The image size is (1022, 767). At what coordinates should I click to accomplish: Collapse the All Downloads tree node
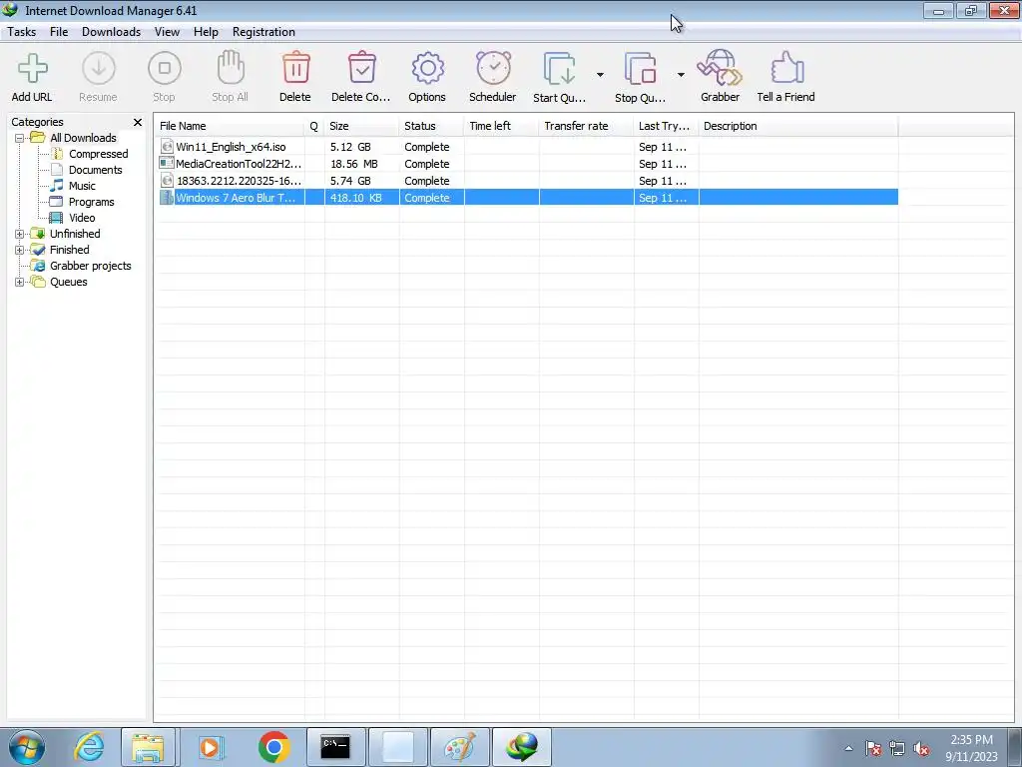pos(20,138)
